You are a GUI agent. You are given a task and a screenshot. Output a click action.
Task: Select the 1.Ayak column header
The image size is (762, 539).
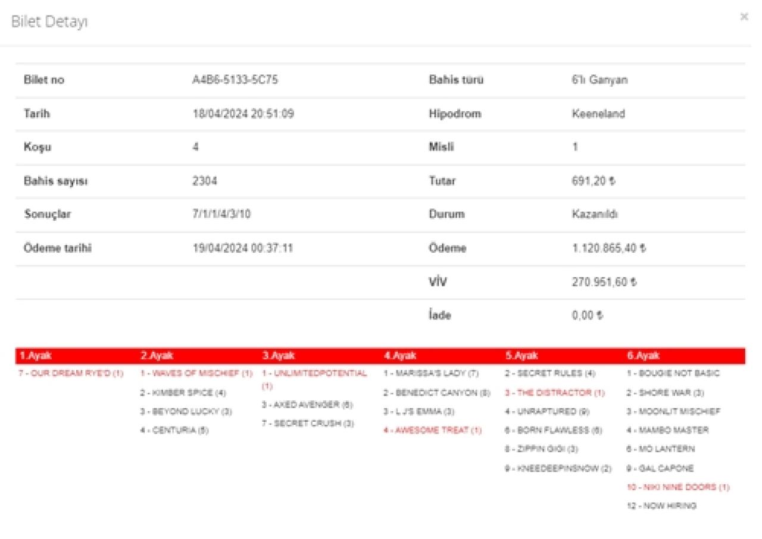[x=36, y=356]
